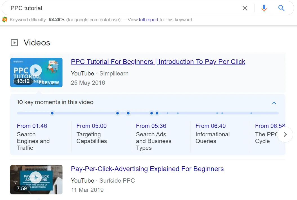
Task: Click the last small dot on the timeline
Action: pyautogui.click(x=251, y=113)
